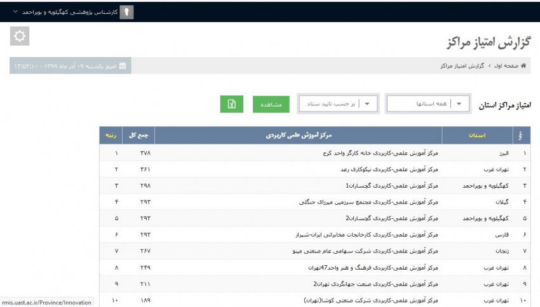Click the row-number (ردیف) column header

[x=522, y=136]
